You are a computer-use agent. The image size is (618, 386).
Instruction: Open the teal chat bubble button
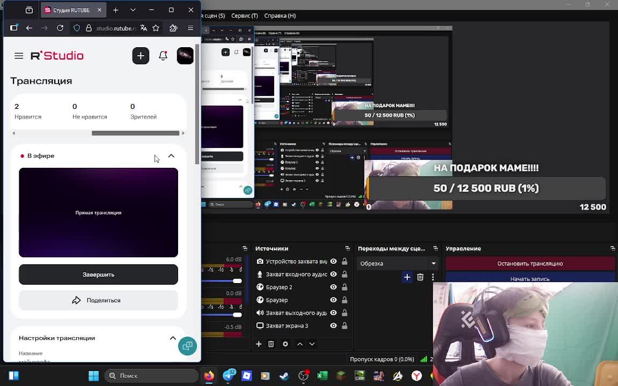coord(187,346)
